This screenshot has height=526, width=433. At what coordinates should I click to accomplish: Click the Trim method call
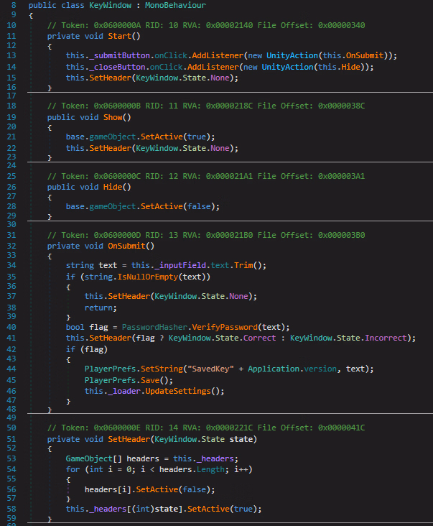[243, 265]
